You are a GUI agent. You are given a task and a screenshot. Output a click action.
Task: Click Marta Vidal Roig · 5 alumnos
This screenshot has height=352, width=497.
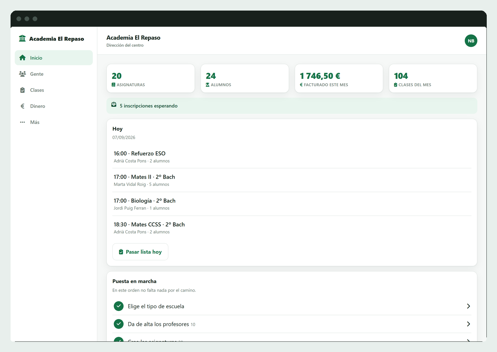[141, 185]
